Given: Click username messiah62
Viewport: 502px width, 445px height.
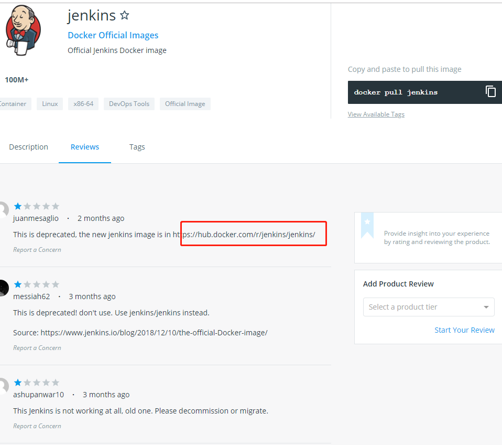Looking at the screenshot, I should tap(31, 296).
